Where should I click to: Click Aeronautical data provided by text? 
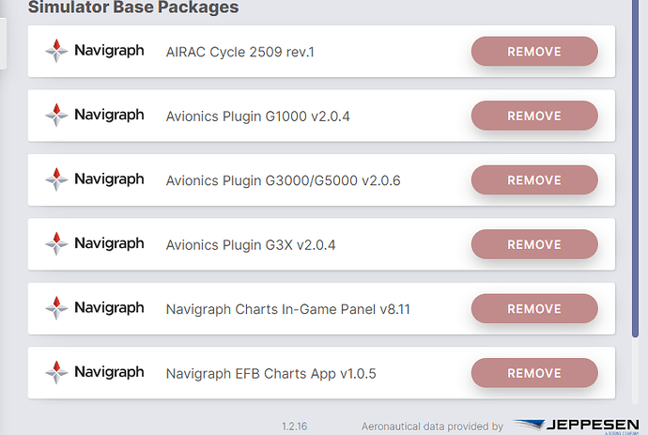click(x=432, y=427)
